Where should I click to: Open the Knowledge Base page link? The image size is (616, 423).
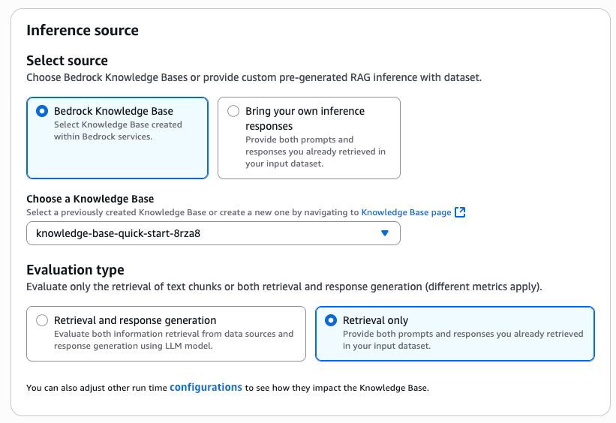(x=406, y=212)
